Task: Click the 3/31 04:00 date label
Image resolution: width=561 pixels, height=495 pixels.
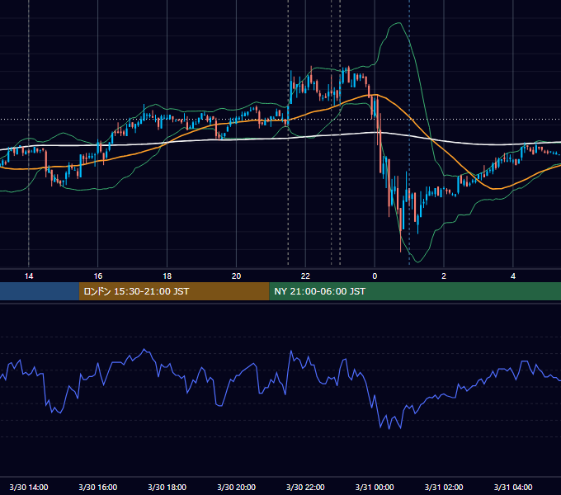Action: [513, 487]
